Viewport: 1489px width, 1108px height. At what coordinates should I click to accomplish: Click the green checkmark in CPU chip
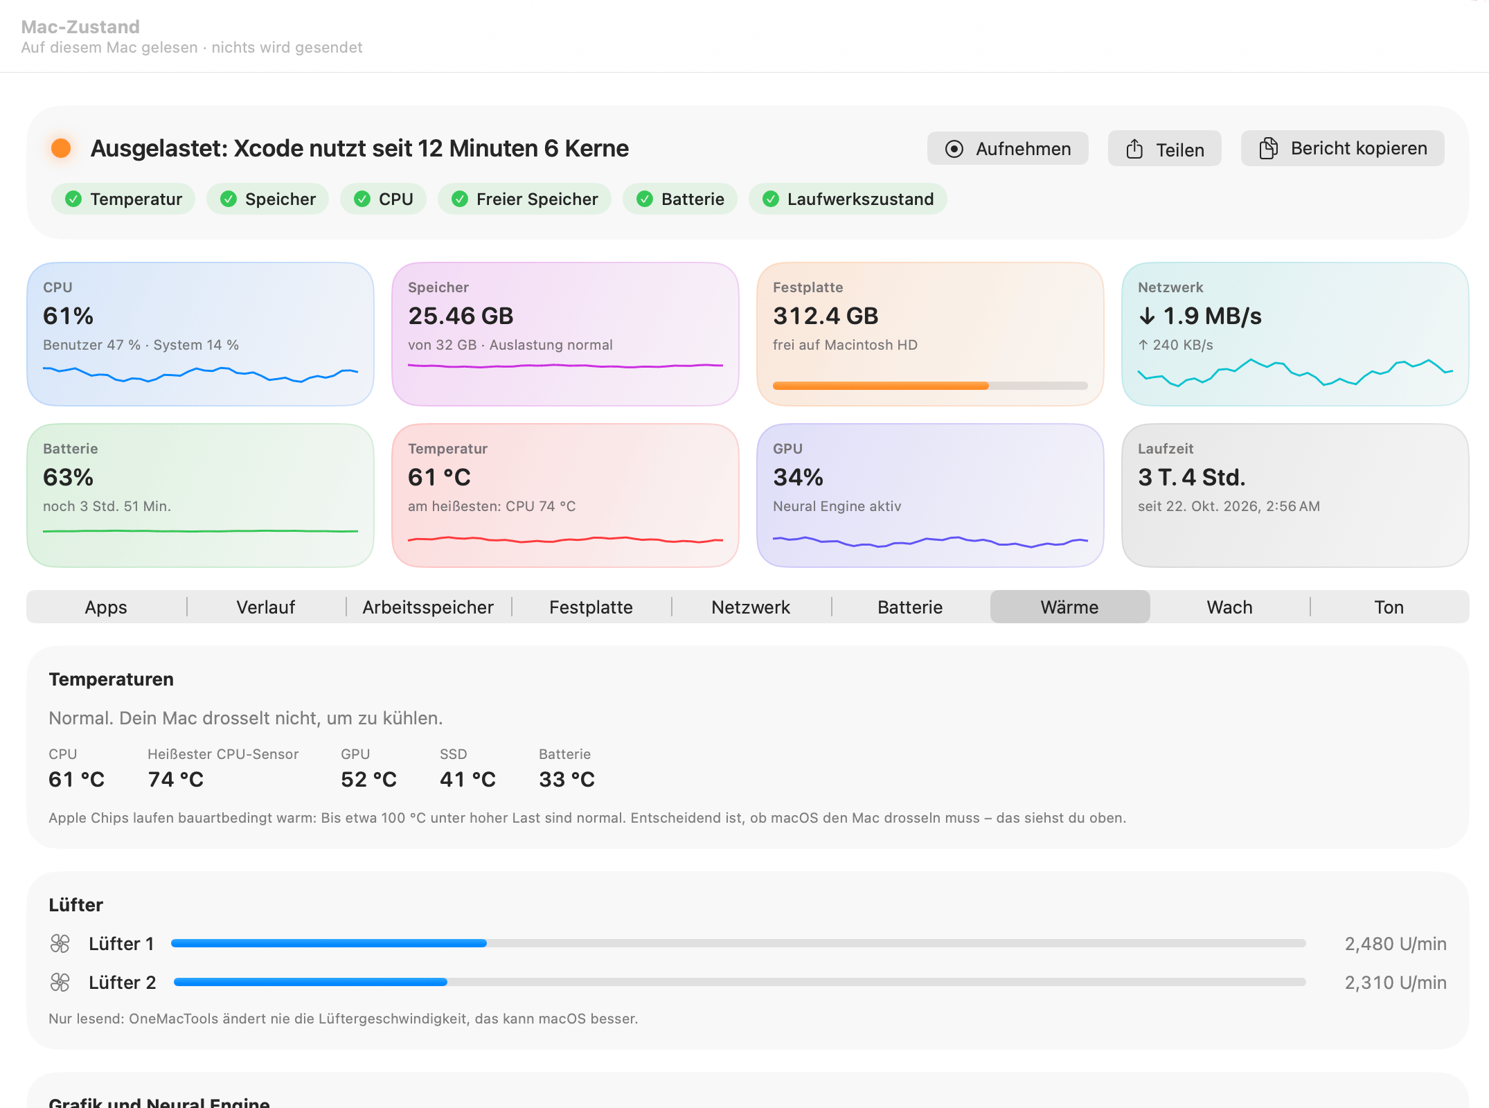[x=362, y=199]
